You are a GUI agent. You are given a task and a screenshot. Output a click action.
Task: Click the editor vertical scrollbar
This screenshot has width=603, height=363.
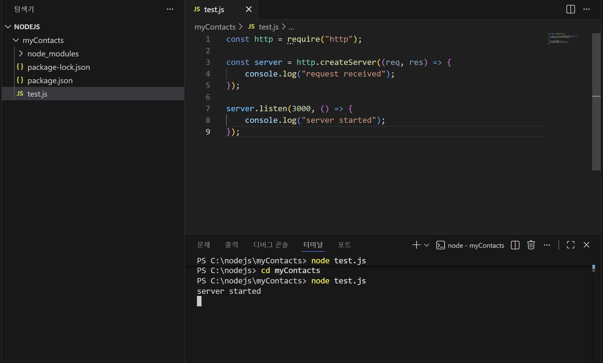point(596,102)
